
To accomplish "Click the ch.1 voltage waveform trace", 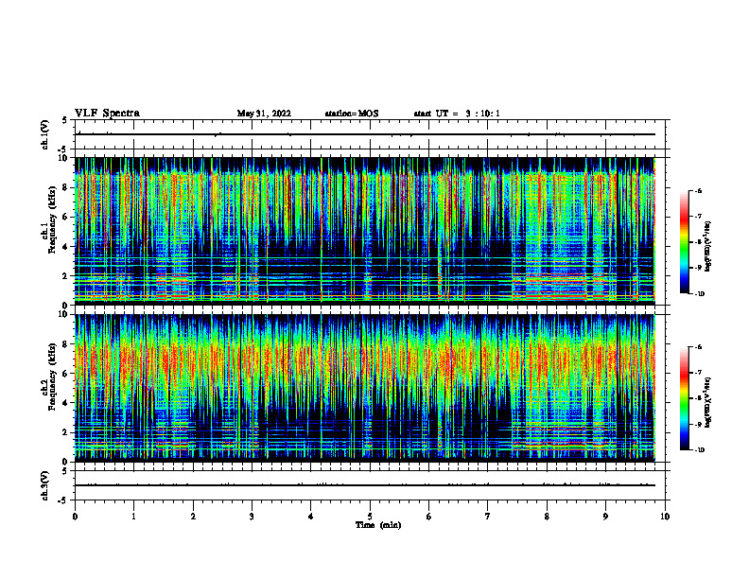I will (x=365, y=134).
